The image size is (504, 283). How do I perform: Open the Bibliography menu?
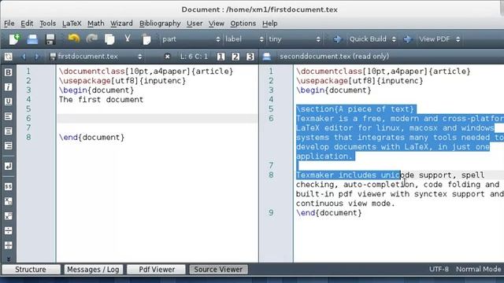160,24
